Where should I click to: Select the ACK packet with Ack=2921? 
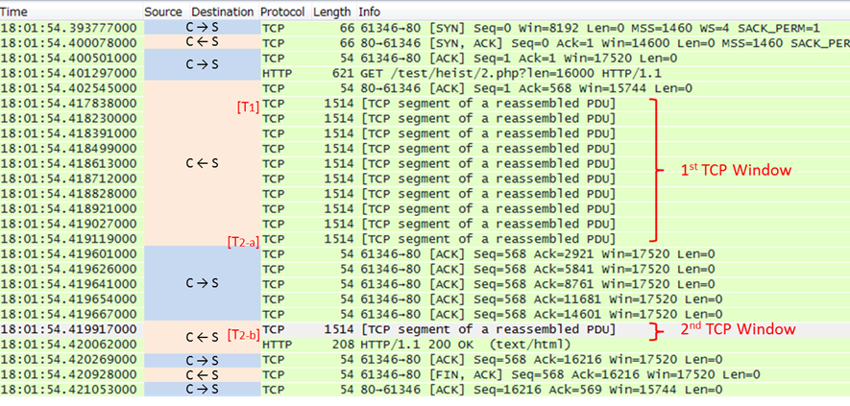tap(480, 254)
